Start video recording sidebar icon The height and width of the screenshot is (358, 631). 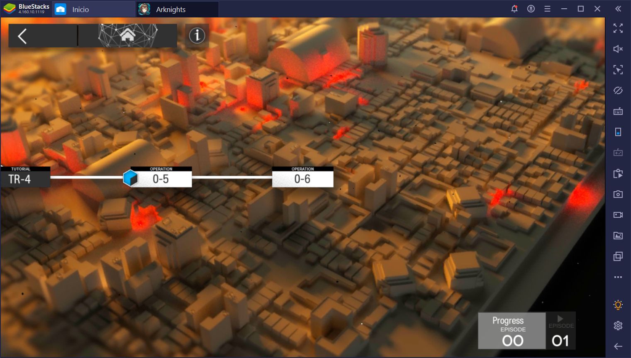[618, 215]
